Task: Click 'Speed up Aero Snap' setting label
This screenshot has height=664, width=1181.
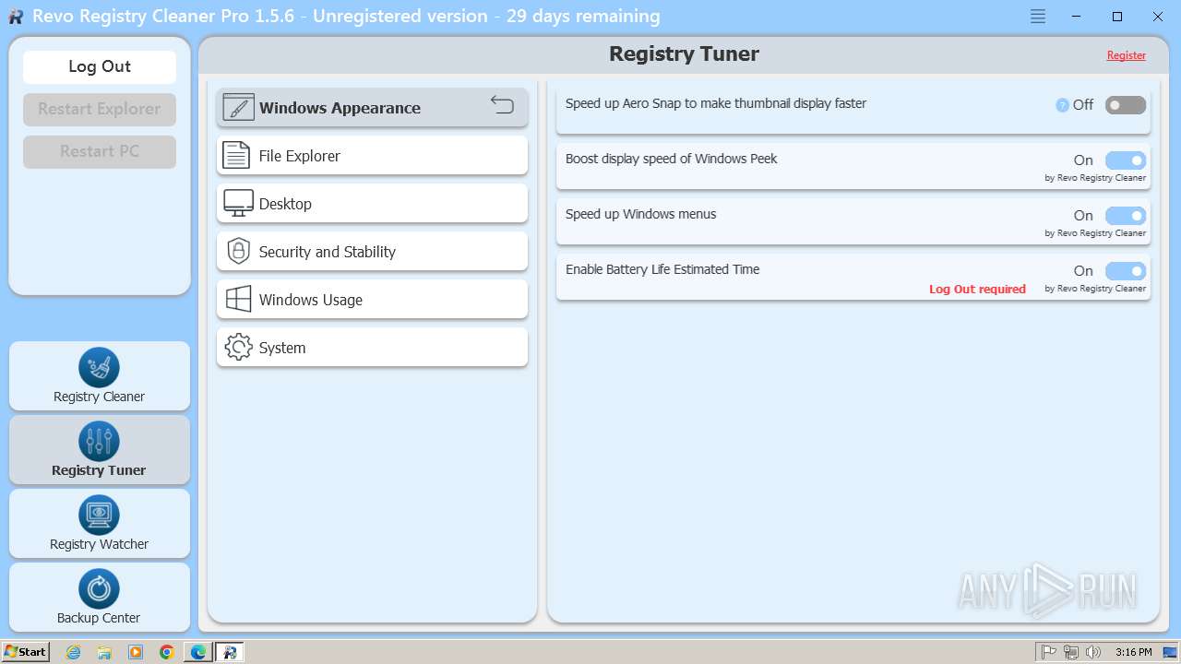Action: 716,103
